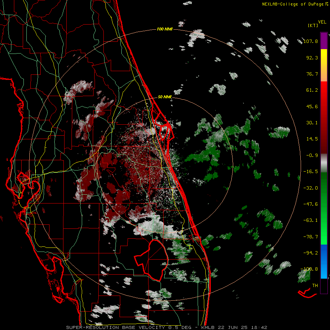Select the -94.2 legend value
330x330 pixels.
[x=311, y=253]
